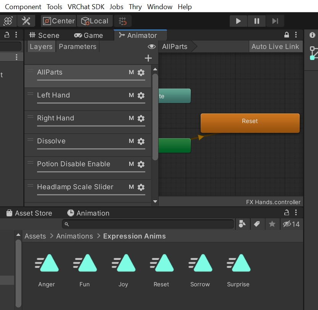Toggle the visibility eye in the Animator layers panel
Image resolution: width=318 pixels, height=310 pixels.
151,46
